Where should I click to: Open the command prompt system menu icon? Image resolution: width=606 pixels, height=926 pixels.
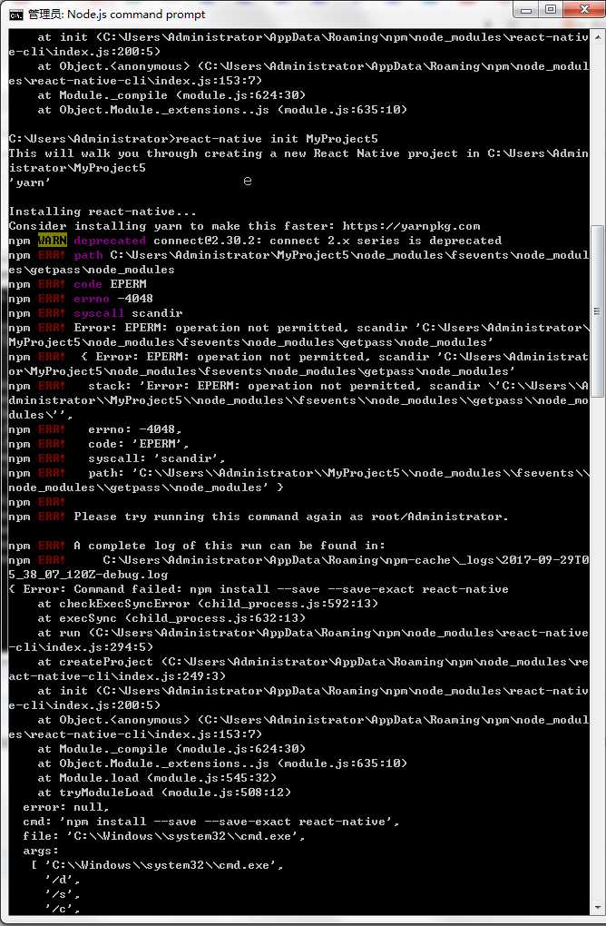pos(16,15)
